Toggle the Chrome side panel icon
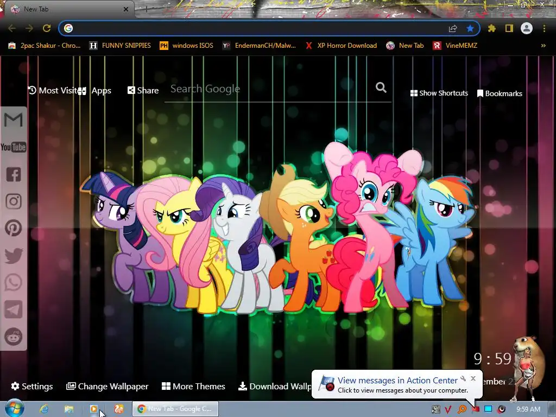The image size is (556, 417). point(509,28)
